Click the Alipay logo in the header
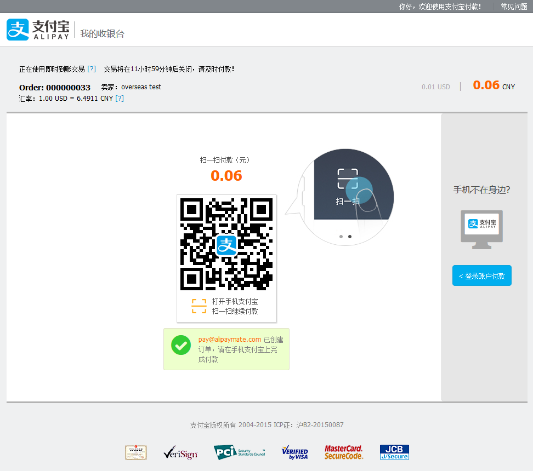Viewport: 533px width, 471px height. point(37,30)
